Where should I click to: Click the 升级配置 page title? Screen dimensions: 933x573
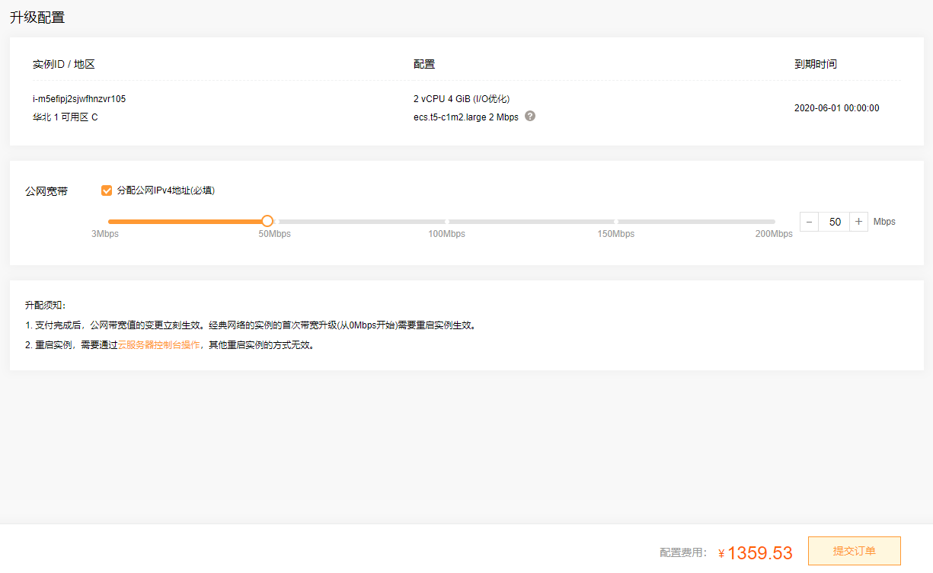(37, 18)
